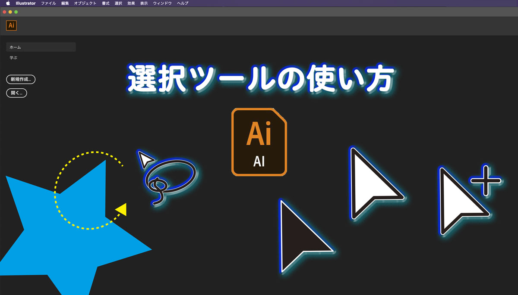
Task: Click the 新規作成 button
Action: click(21, 79)
